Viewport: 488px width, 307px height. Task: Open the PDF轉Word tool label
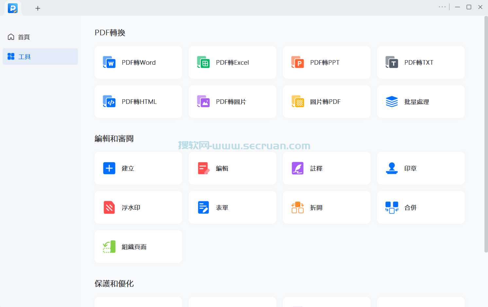[139, 62]
